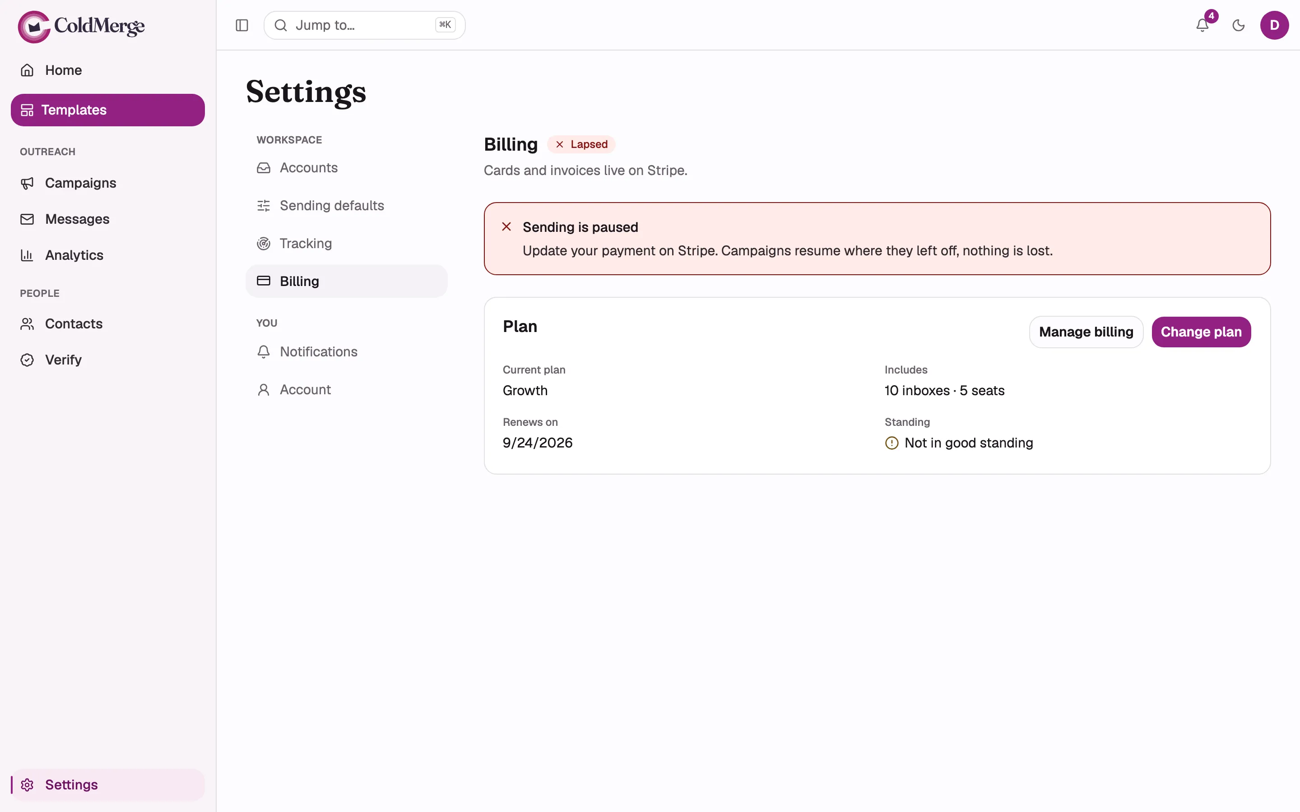Click the Home house icon

pyautogui.click(x=27, y=70)
